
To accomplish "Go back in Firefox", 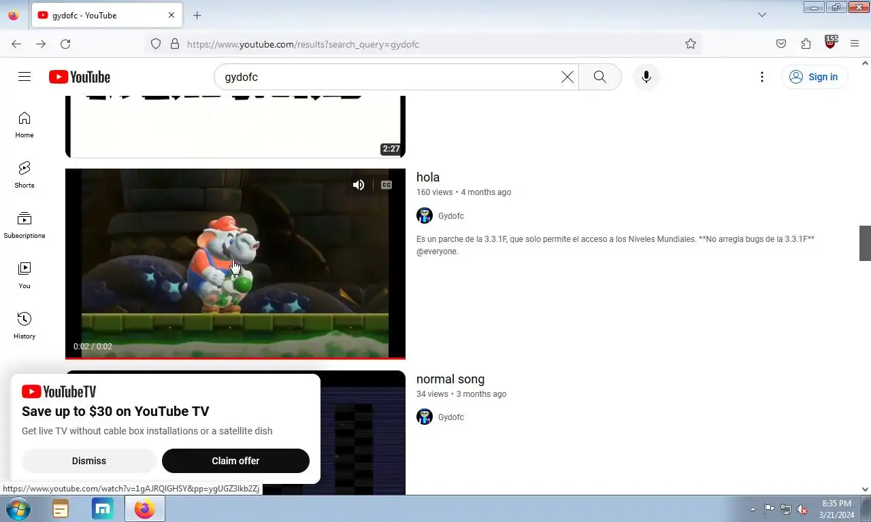I will point(16,44).
